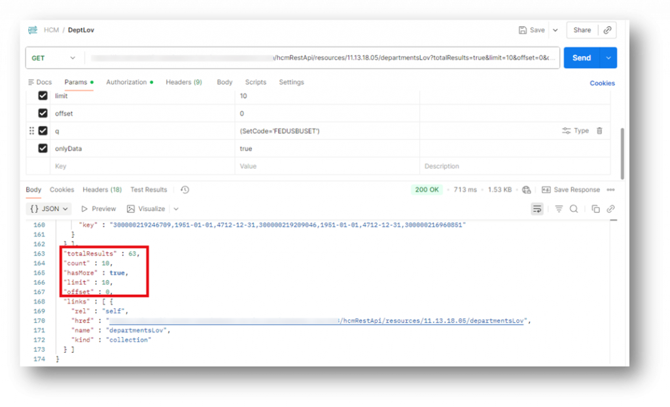
Task: Click the 713 ms response time
Action: (465, 189)
